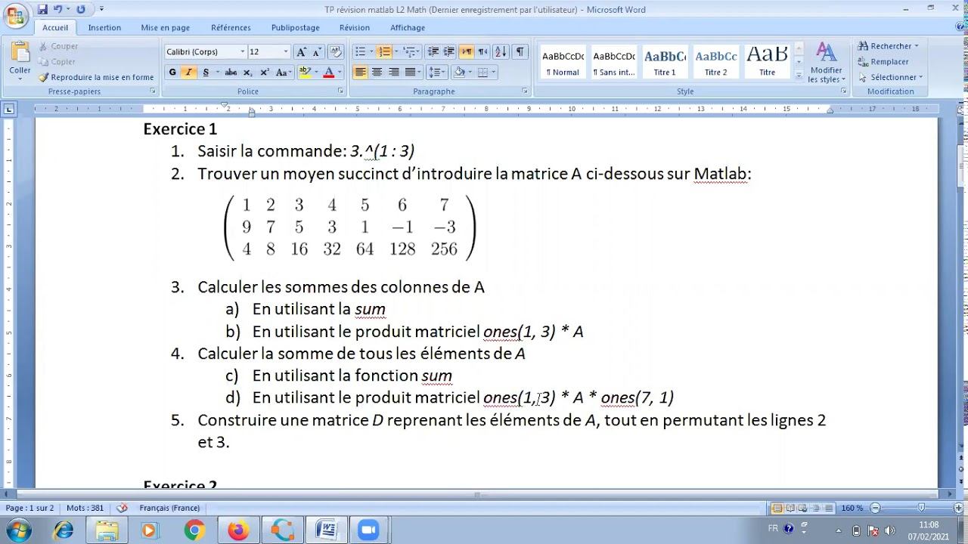Align text to the right
The width and height of the screenshot is (968, 544).
(393, 72)
